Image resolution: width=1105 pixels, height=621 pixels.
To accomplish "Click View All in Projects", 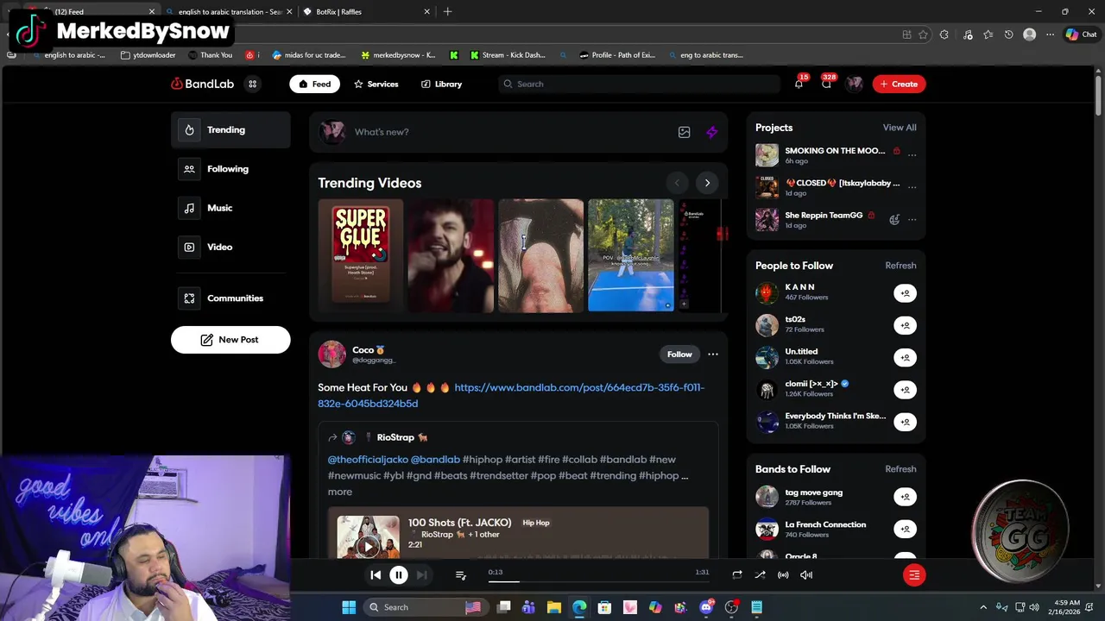I will click(x=900, y=128).
